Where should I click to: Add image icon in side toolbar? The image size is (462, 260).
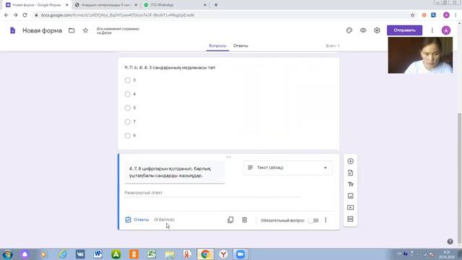[350, 196]
